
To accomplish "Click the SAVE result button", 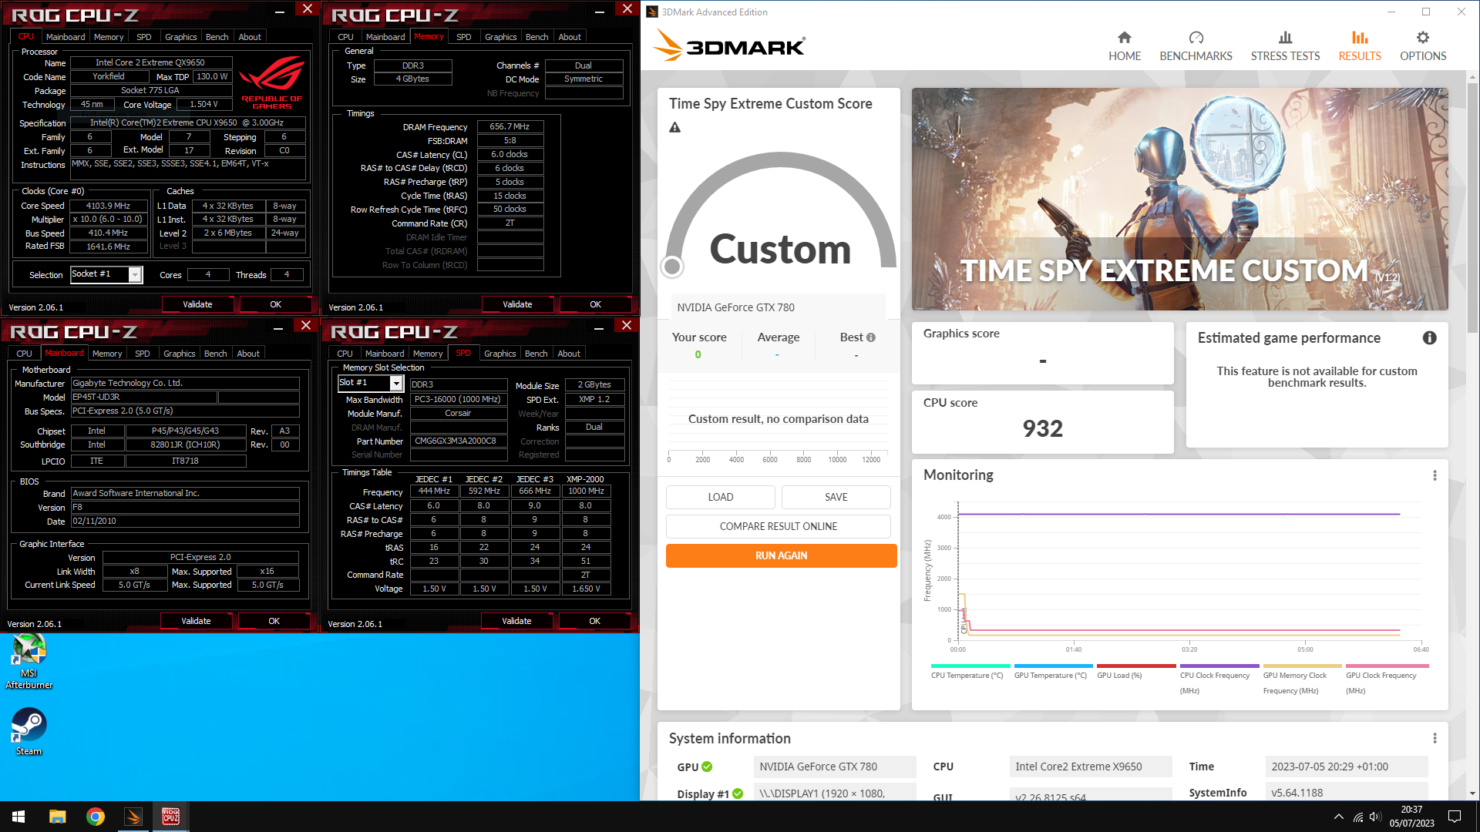I will tap(836, 497).
